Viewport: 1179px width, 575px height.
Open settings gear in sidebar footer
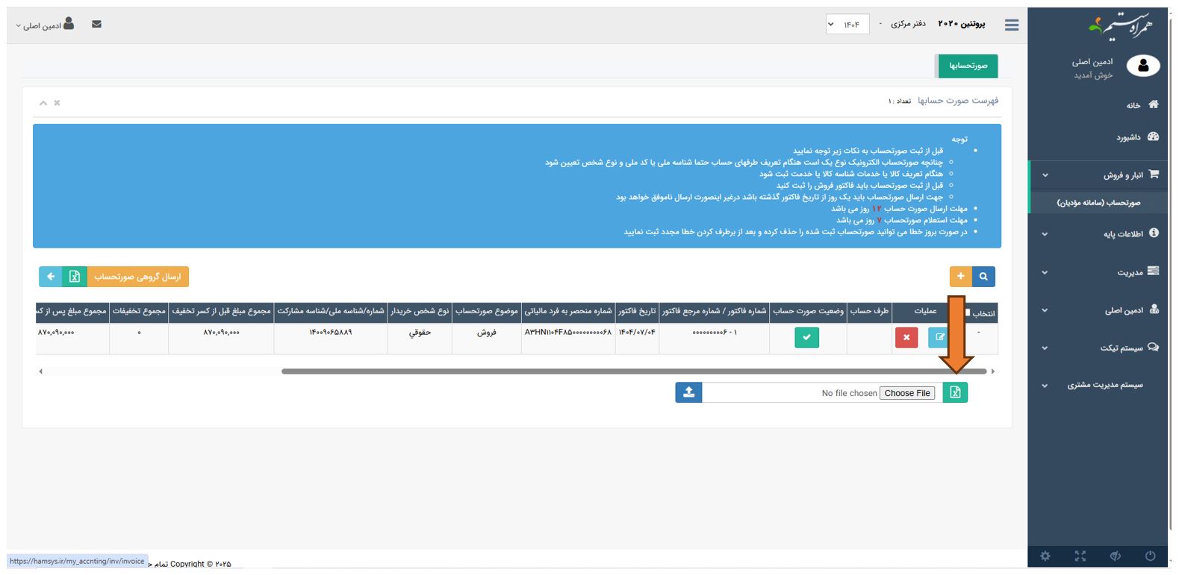(x=1045, y=556)
